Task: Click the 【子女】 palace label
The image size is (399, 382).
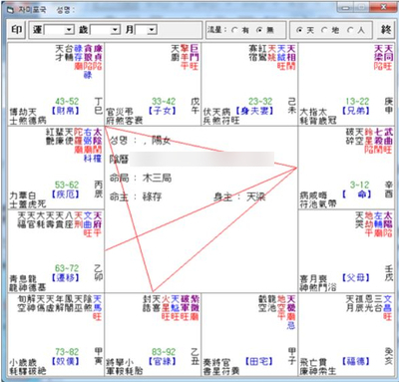Action: 162,111
